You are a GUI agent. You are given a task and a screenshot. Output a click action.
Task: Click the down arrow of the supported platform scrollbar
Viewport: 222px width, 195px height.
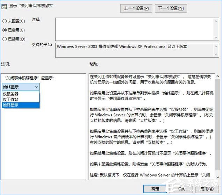pos(216,54)
